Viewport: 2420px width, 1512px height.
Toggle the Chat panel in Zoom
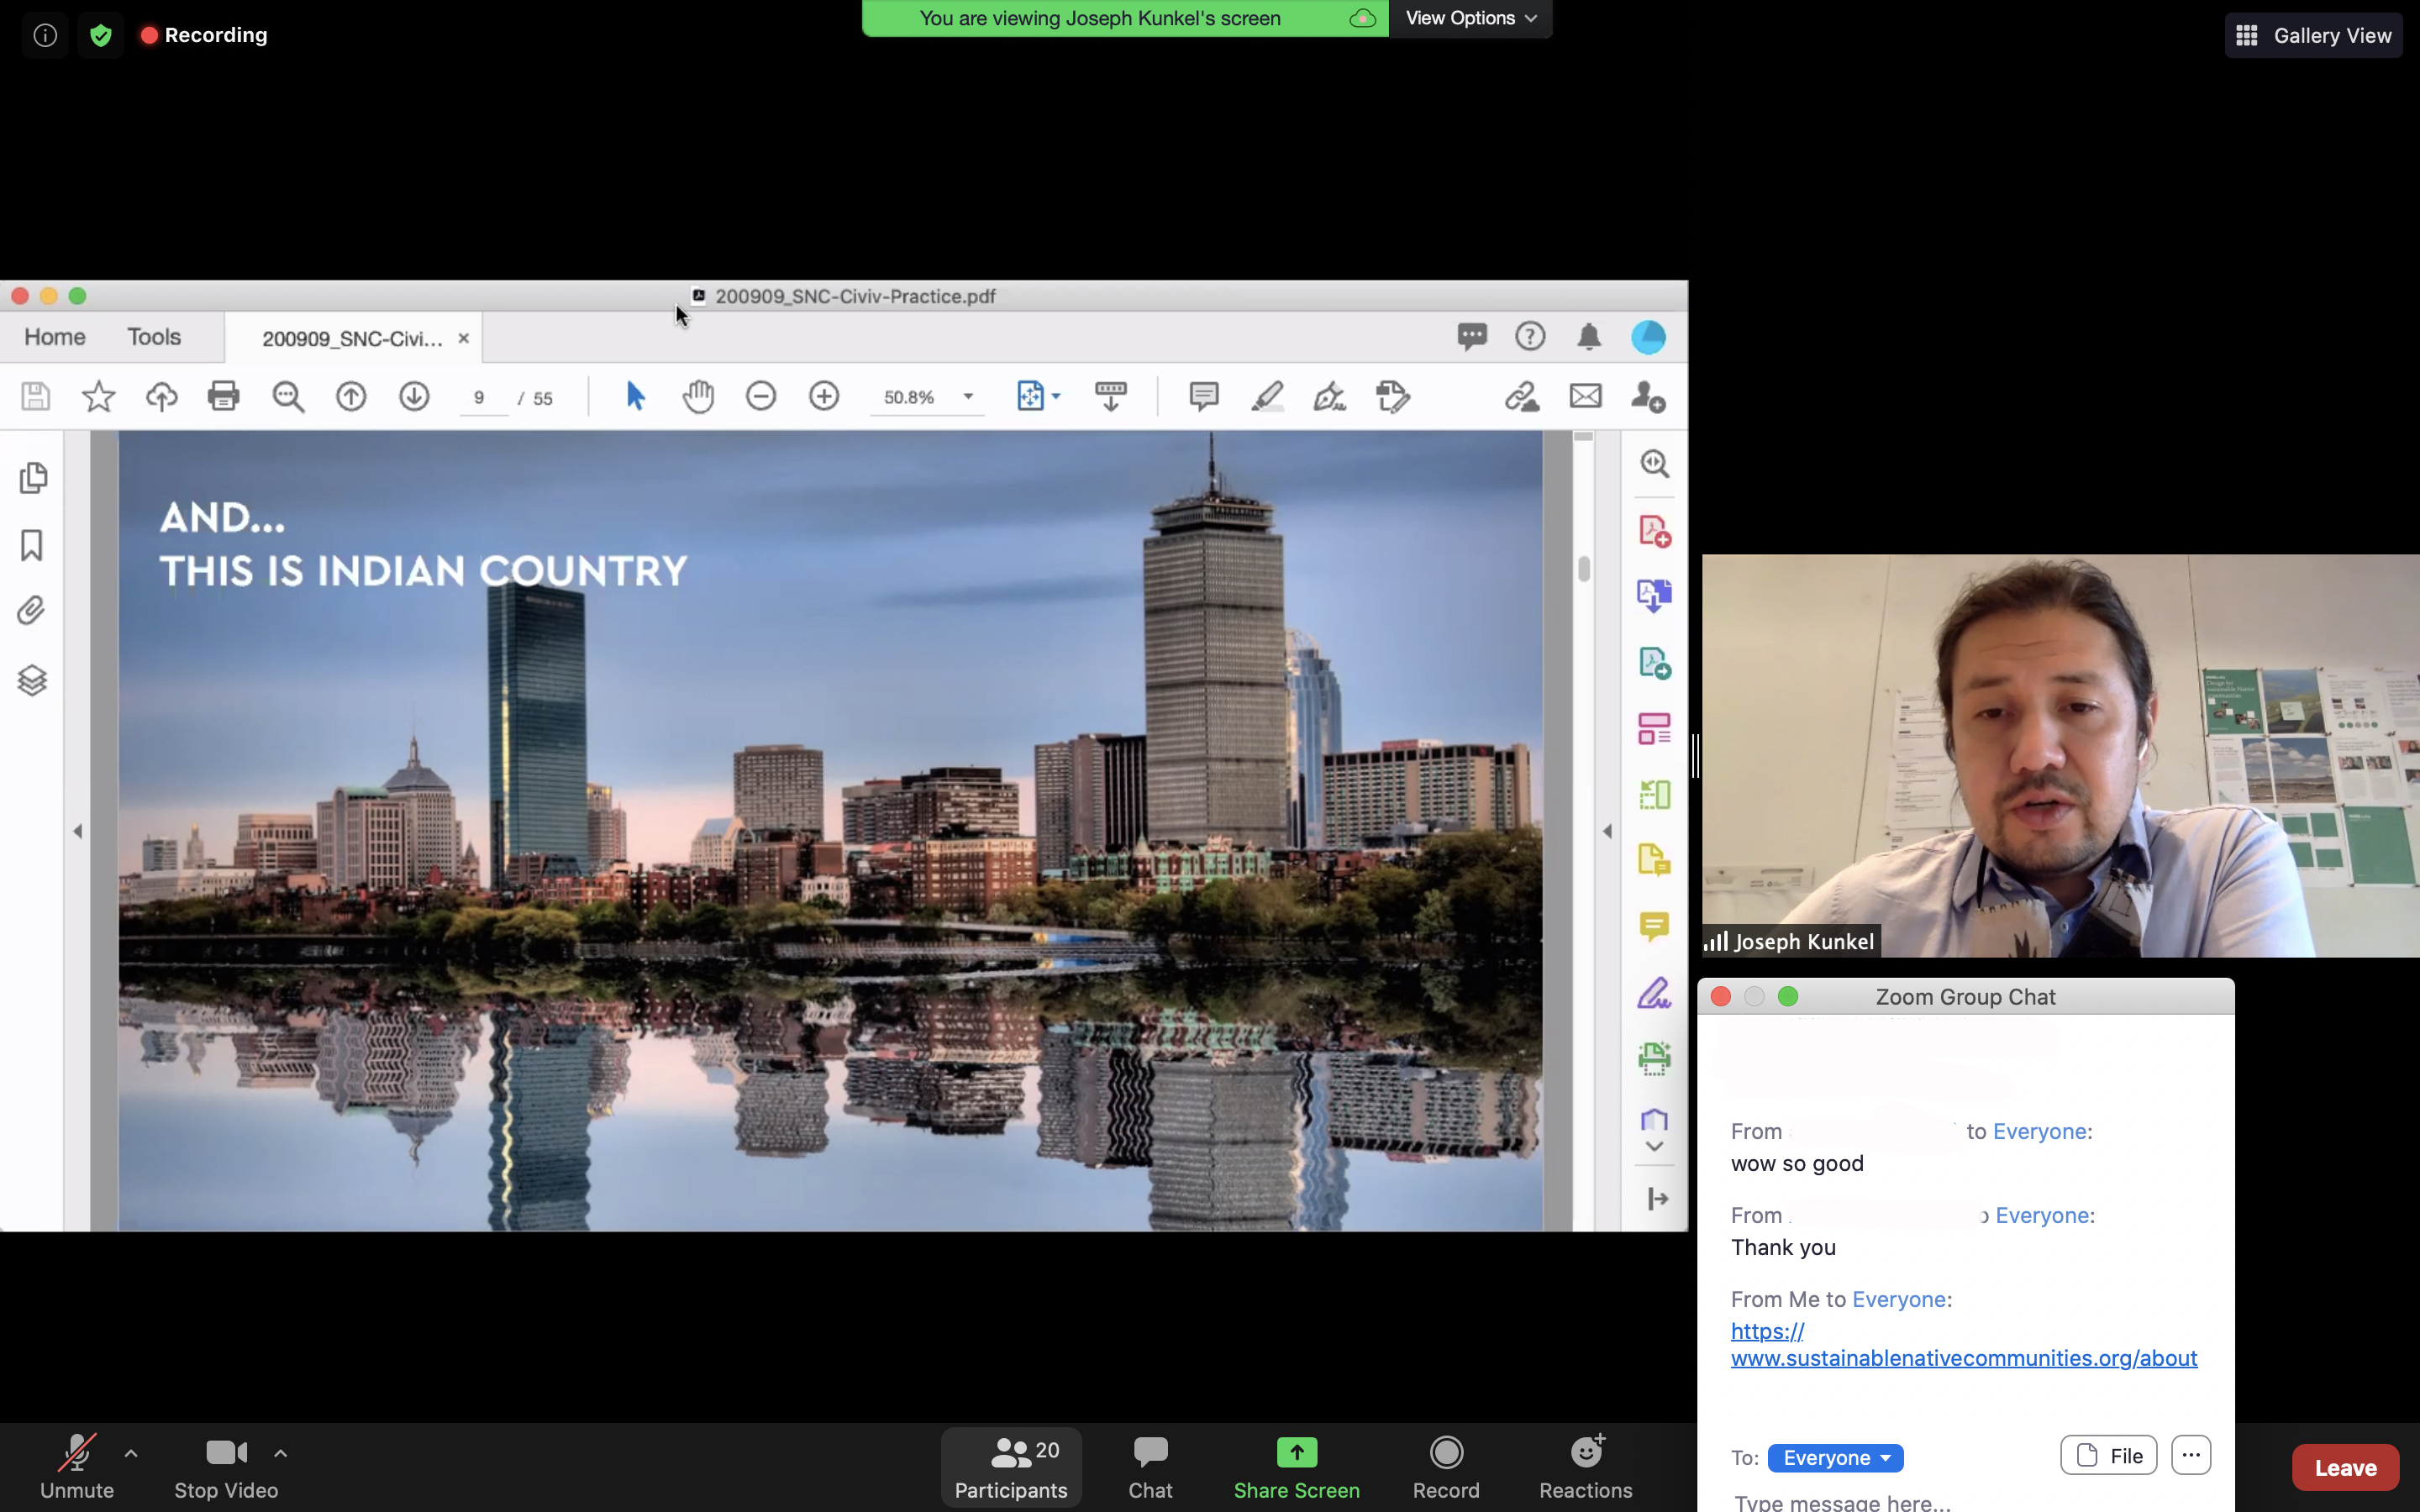1150,1467
